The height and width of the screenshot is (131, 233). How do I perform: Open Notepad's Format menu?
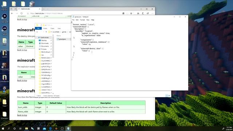pos(82,20)
